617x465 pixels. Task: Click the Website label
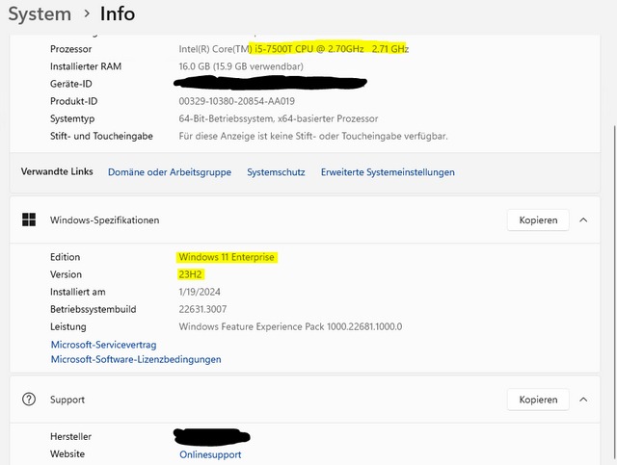pos(67,454)
